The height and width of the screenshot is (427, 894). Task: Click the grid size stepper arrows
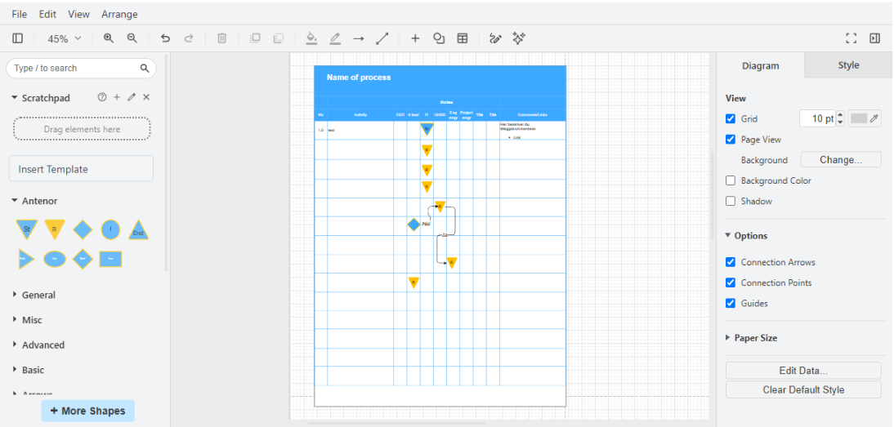[840, 119]
